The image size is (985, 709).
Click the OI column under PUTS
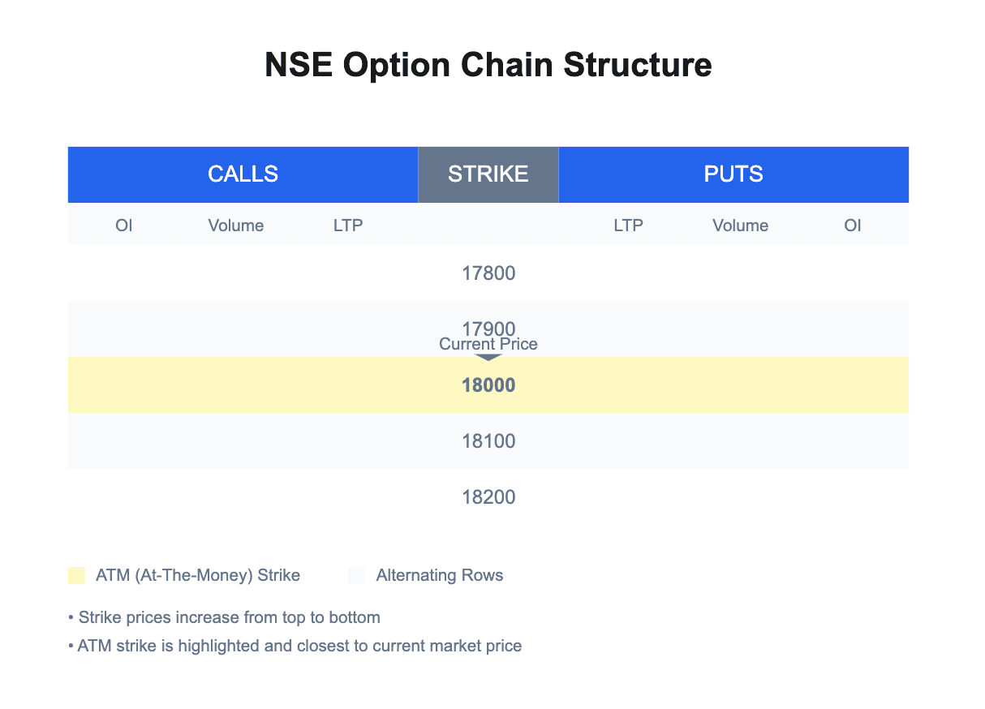point(853,226)
